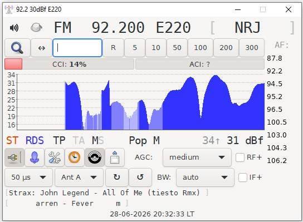Screen dimensions: 303x222
Task: Click the RDS indicator label
Action: pyautogui.click(x=35, y=141)
